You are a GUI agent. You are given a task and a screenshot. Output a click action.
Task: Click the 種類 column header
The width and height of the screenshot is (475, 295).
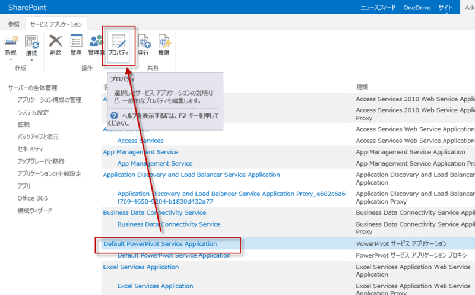(362, 87)
